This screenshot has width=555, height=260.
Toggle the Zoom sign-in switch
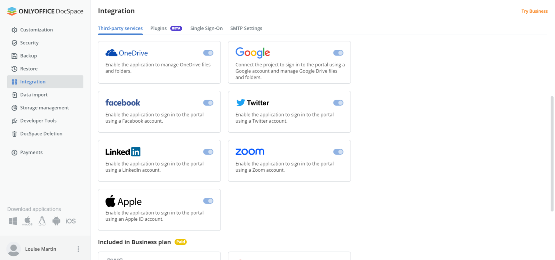(x=338, y=152)
